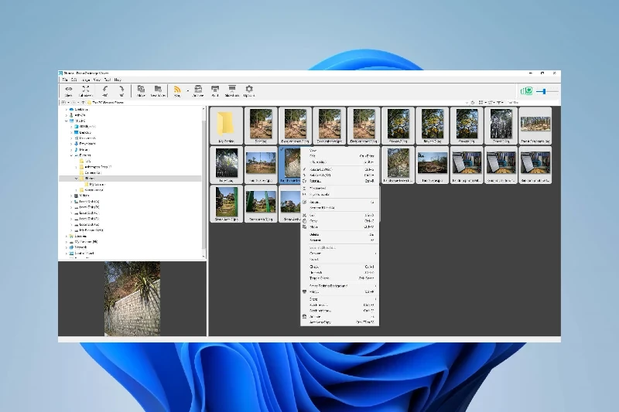Open the Help menu
Screen dimensions: 619x412
(x=118, y=80)
